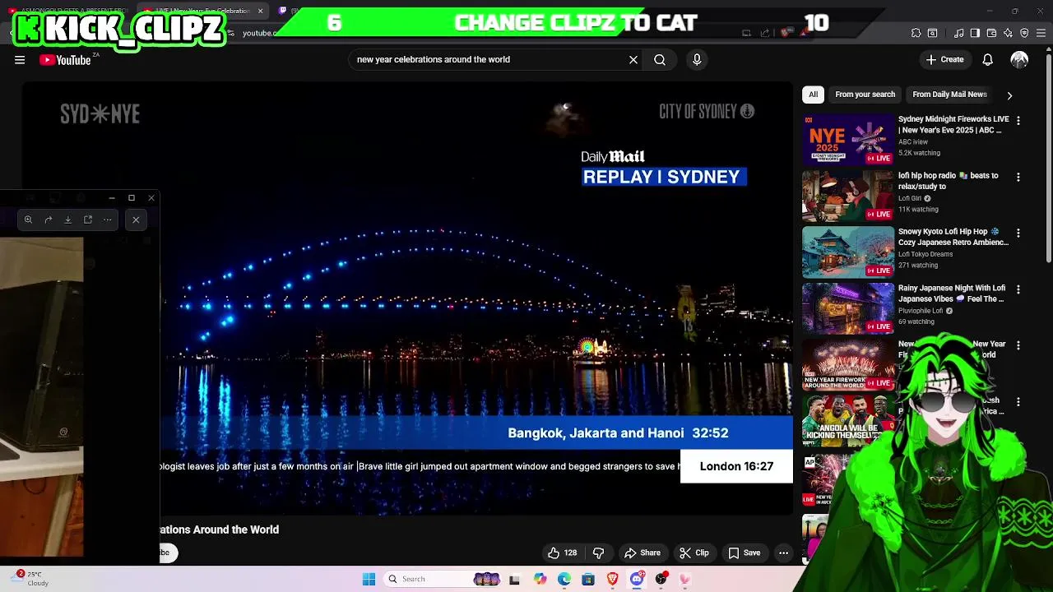Image resolution: width=1053 pixels, height=592 pixels.
Task: Open the 'Lofi Tokyo Dreams' channel name
Action: 925,254
